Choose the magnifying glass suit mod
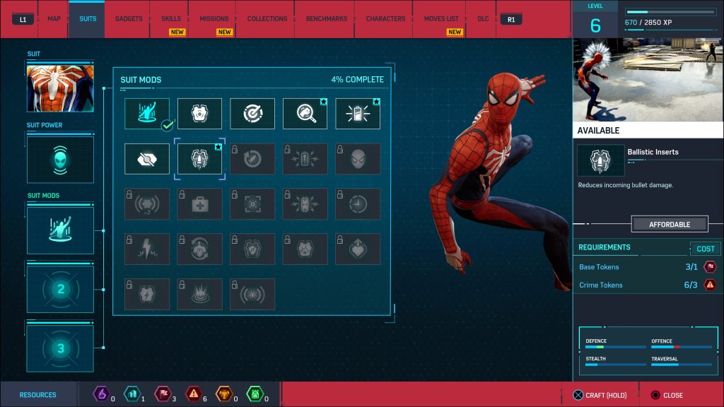The height and width of the screenshot is (407, 724). tap(305, 114)
